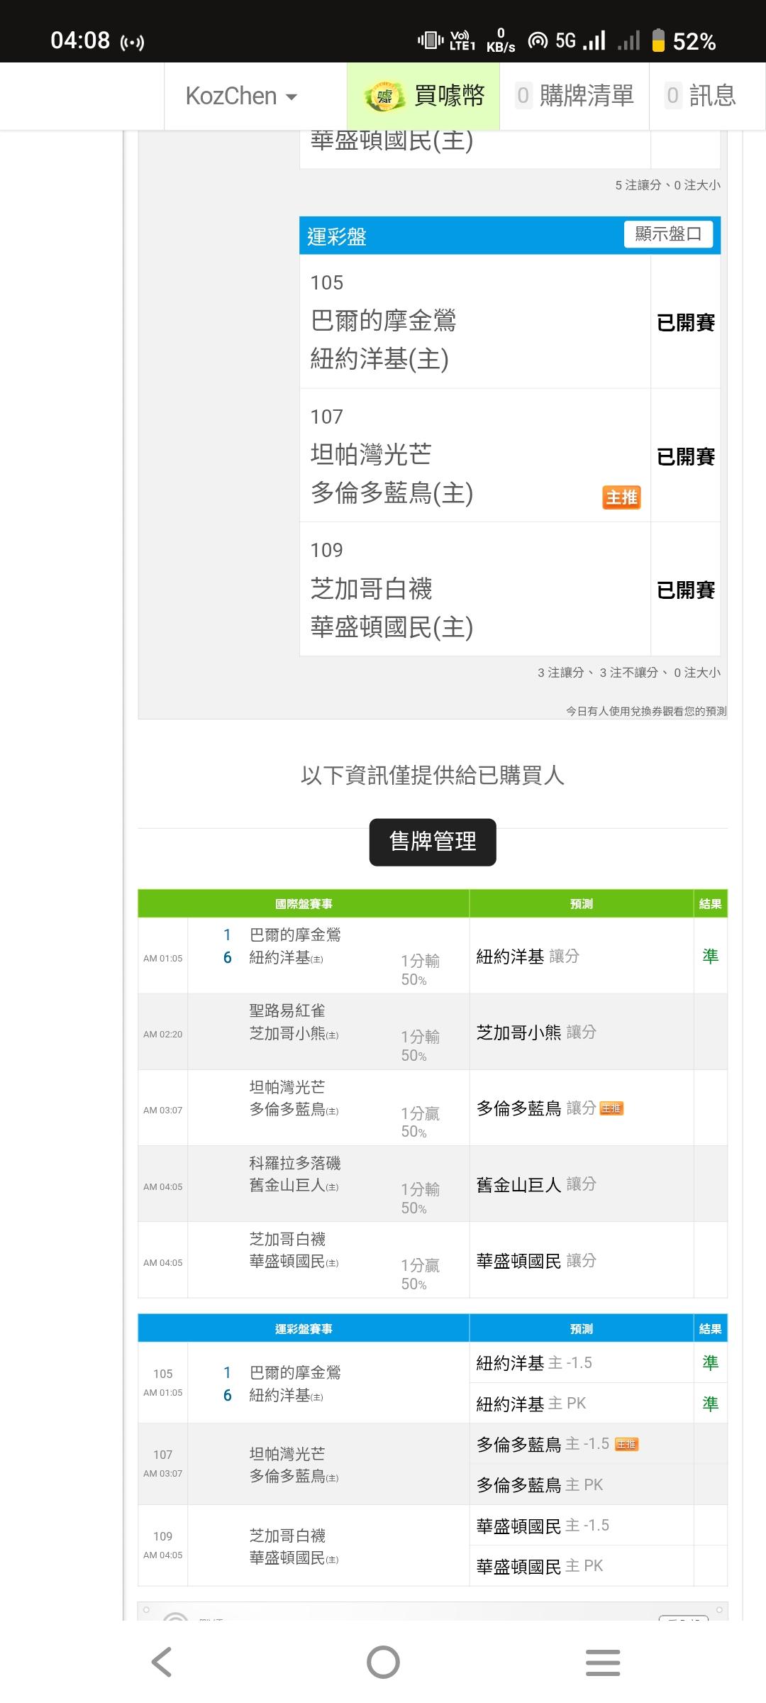The image size is (766, 1703).
Task: Tap Android recent apps menu button
Action: 603,1663
